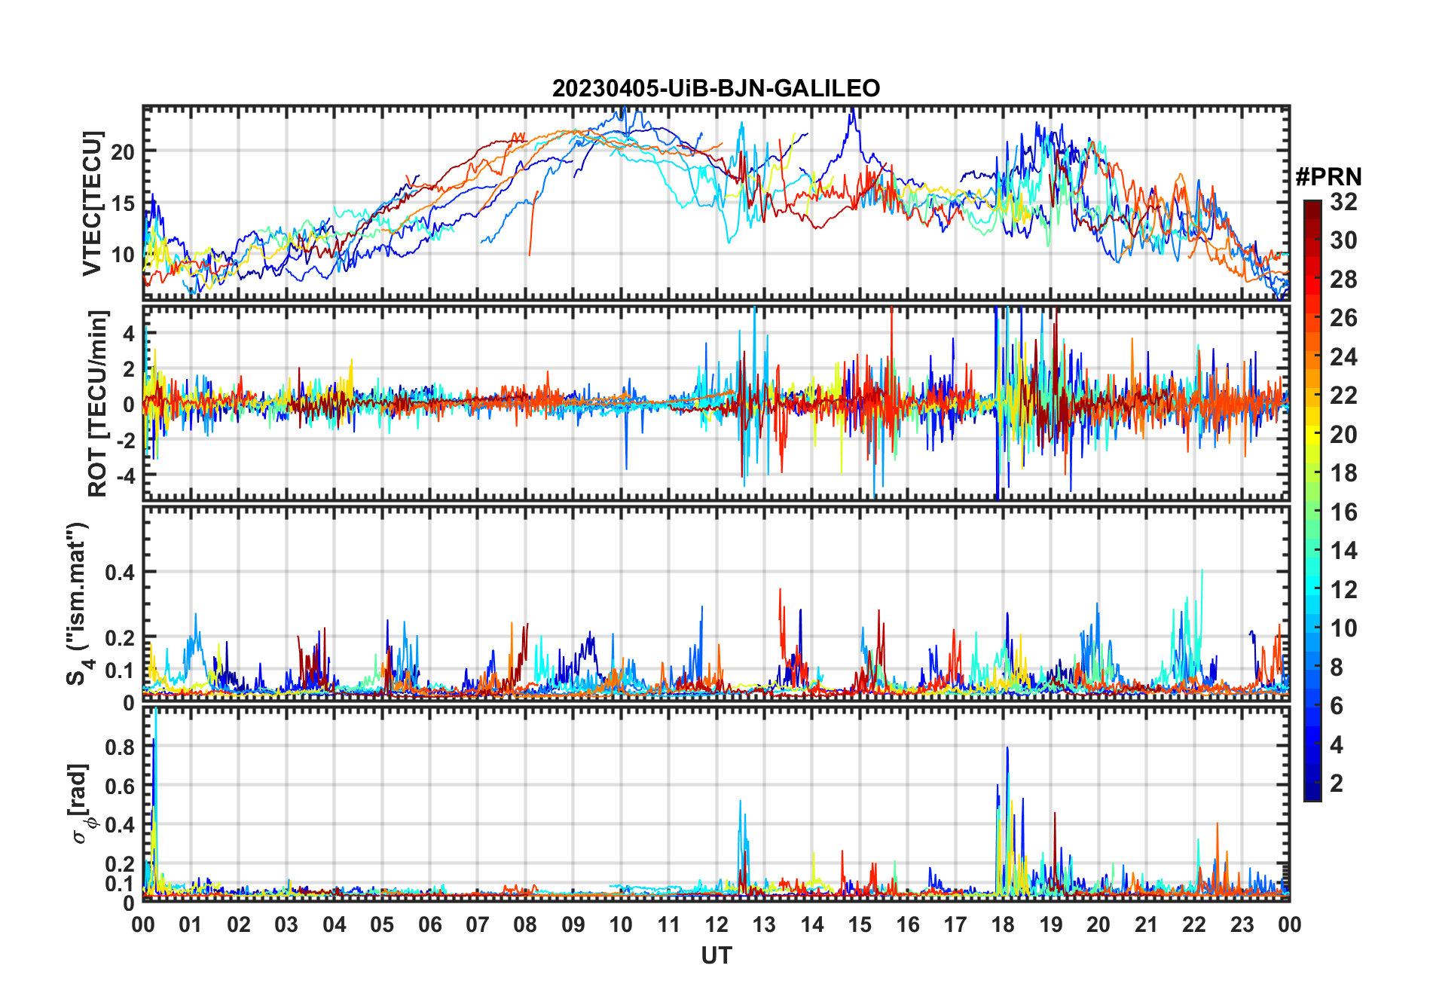Click colorbar tick label 6
Image resolution: width=1433 pixels, height=1002 pixels.
tap(1337, 706)
